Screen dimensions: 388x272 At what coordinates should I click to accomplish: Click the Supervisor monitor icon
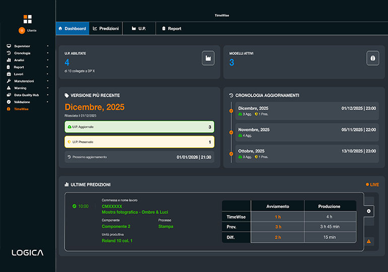click(x=9, y=46)
